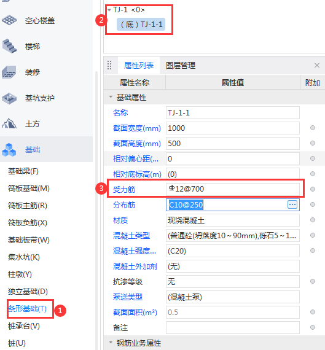
Task: Click the 属性名称 column header
Action: tap(135, 83)
